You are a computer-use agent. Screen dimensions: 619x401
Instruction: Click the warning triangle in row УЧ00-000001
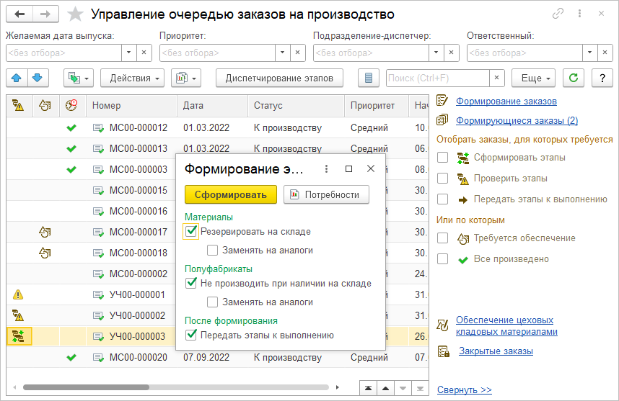pyautogui.click(x=18, y=294)
